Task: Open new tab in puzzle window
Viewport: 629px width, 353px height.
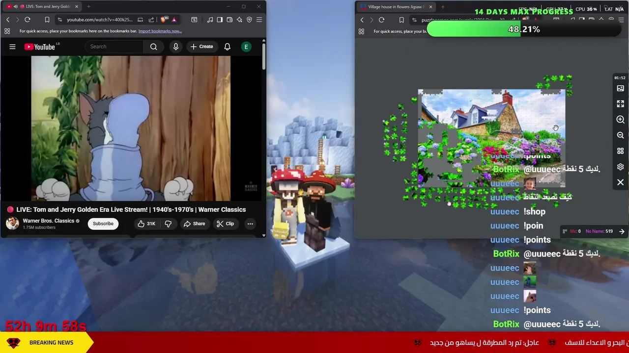Action: click(x=443, y=7)
